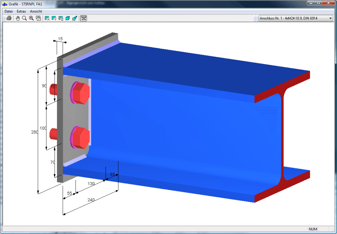The width and height of the screenshot is (337, 234).
Task: Select the pan hand tool
Action: [x=17, y=18]
